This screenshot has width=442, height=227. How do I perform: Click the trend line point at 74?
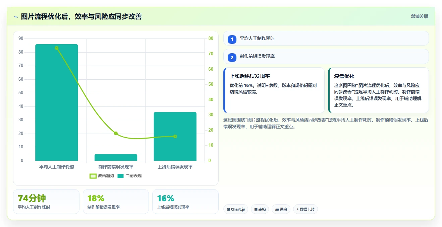tap(57, 48)
